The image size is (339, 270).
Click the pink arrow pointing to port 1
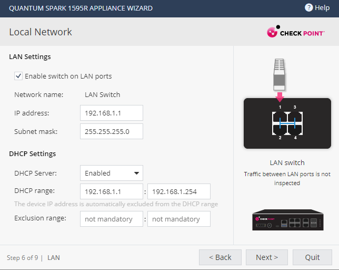[x=280, y=97]
